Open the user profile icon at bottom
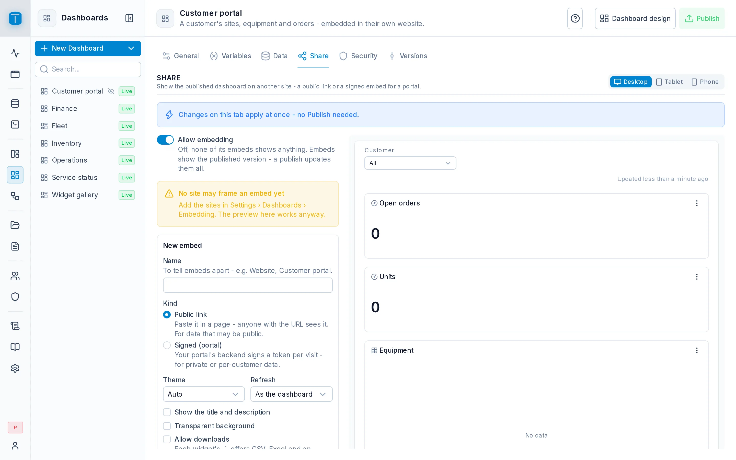Viewport: 736px width, 460px height. click(x=15, y=446)
